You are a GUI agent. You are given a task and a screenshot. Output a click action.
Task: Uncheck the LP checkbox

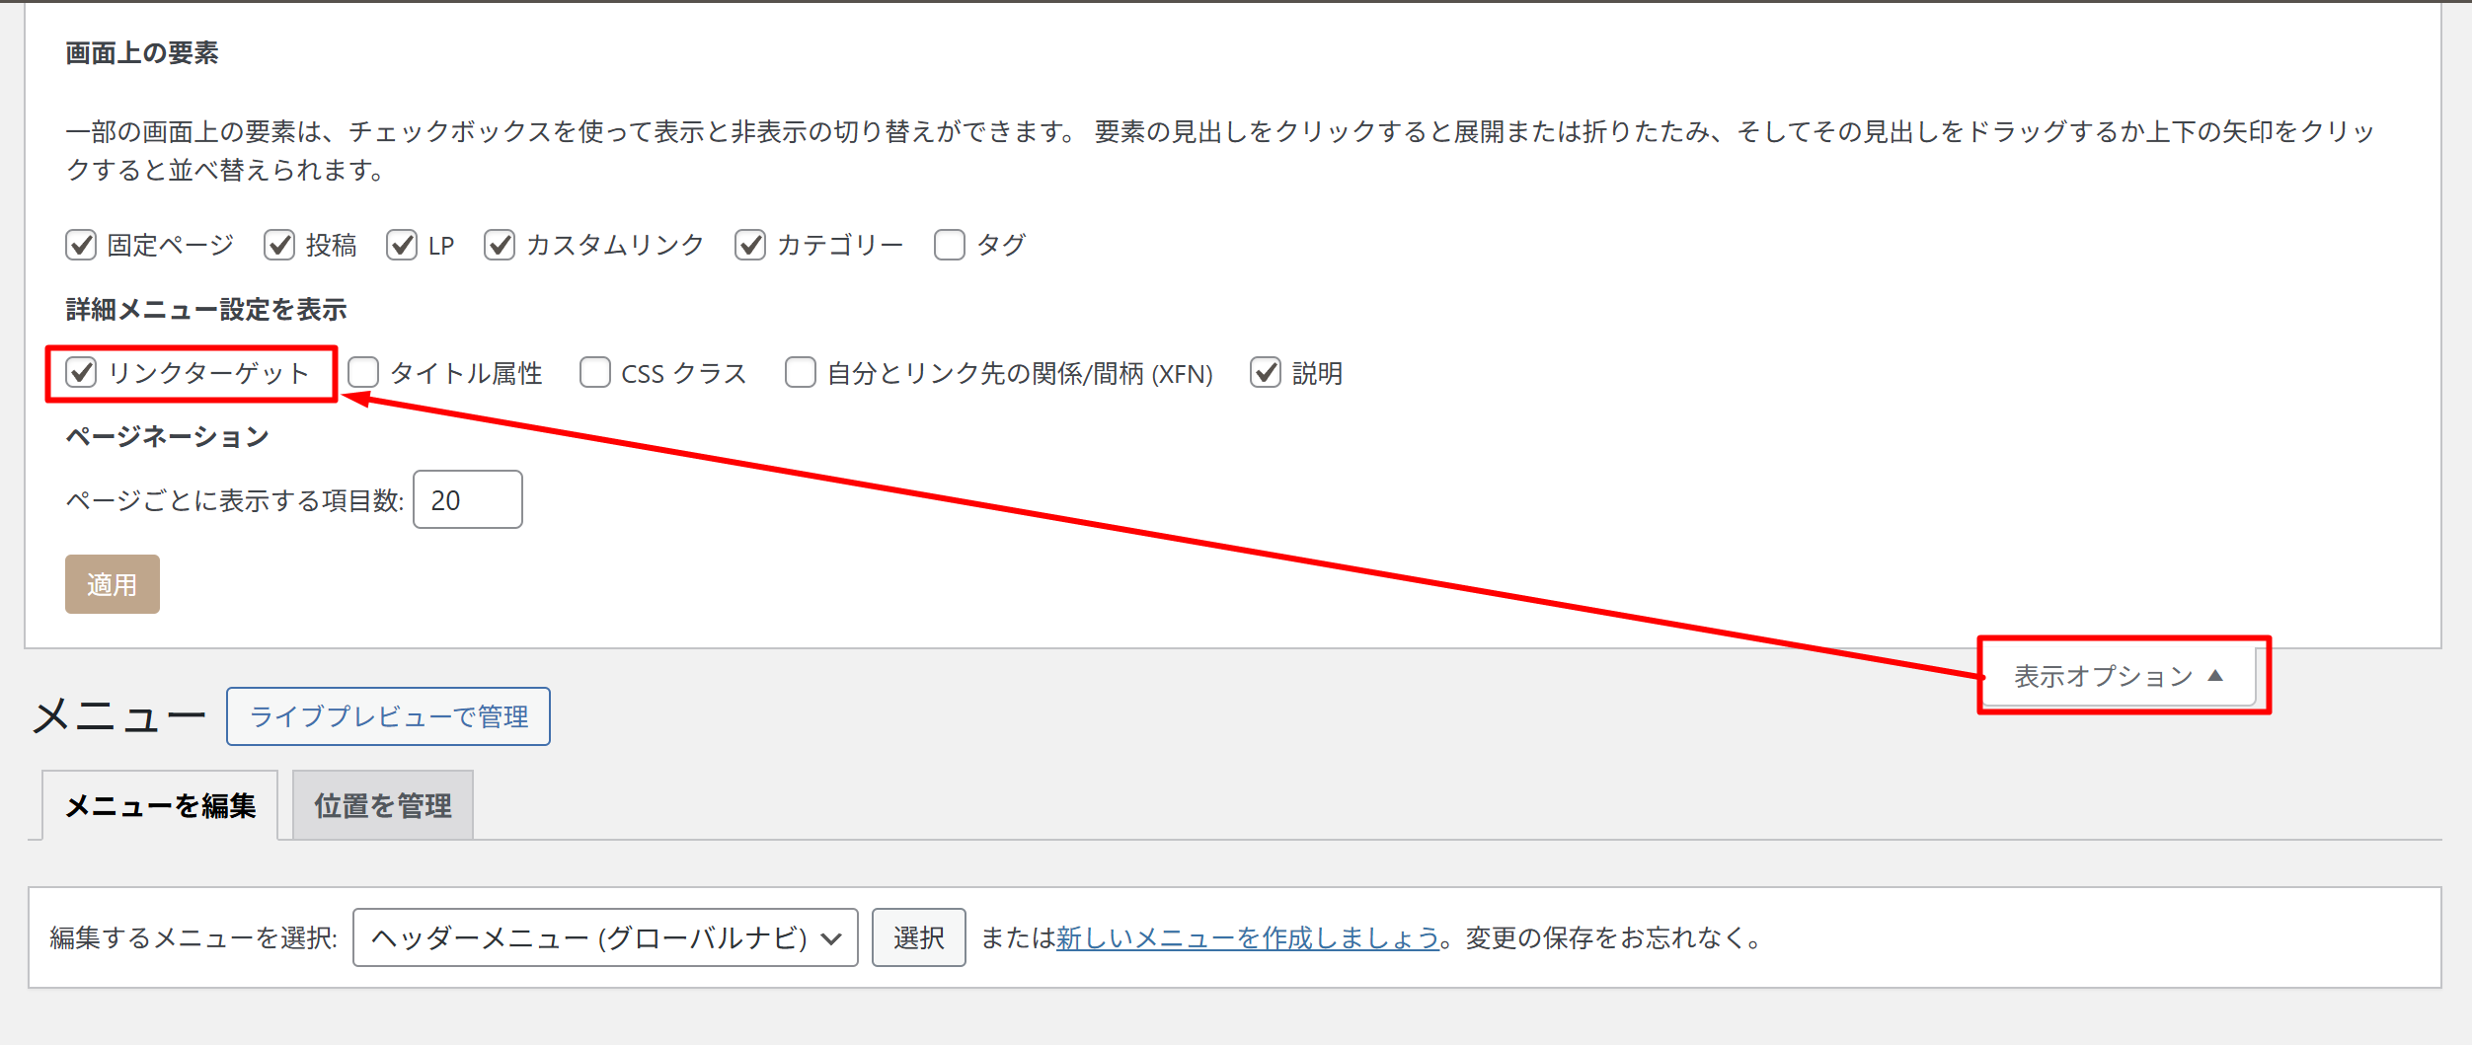tap(402, 245)
